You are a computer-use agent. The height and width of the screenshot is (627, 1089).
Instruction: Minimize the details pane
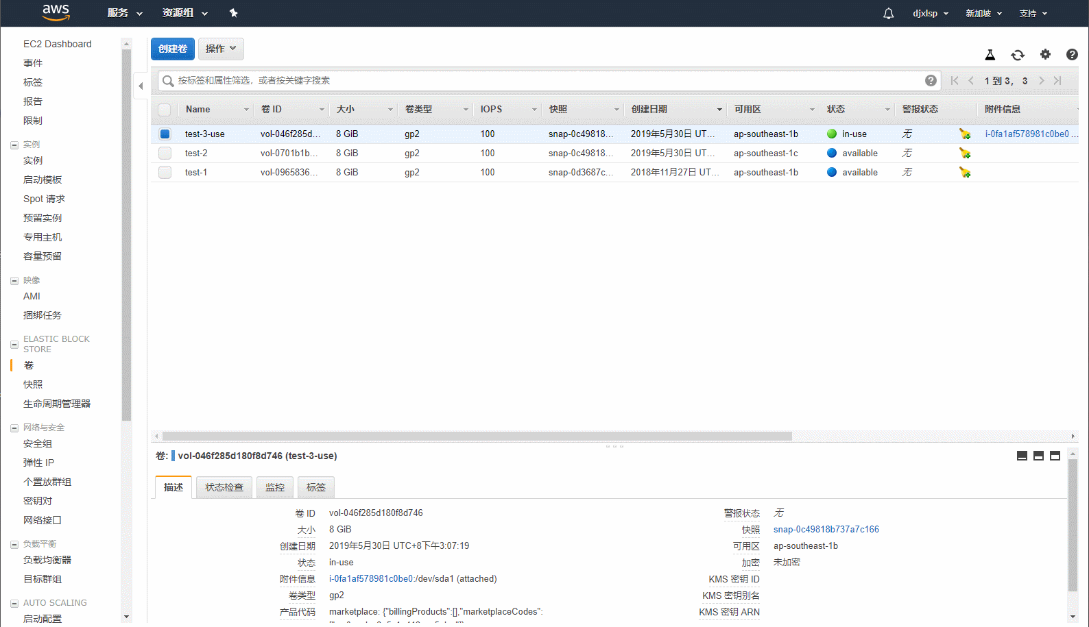(1022, 456)
